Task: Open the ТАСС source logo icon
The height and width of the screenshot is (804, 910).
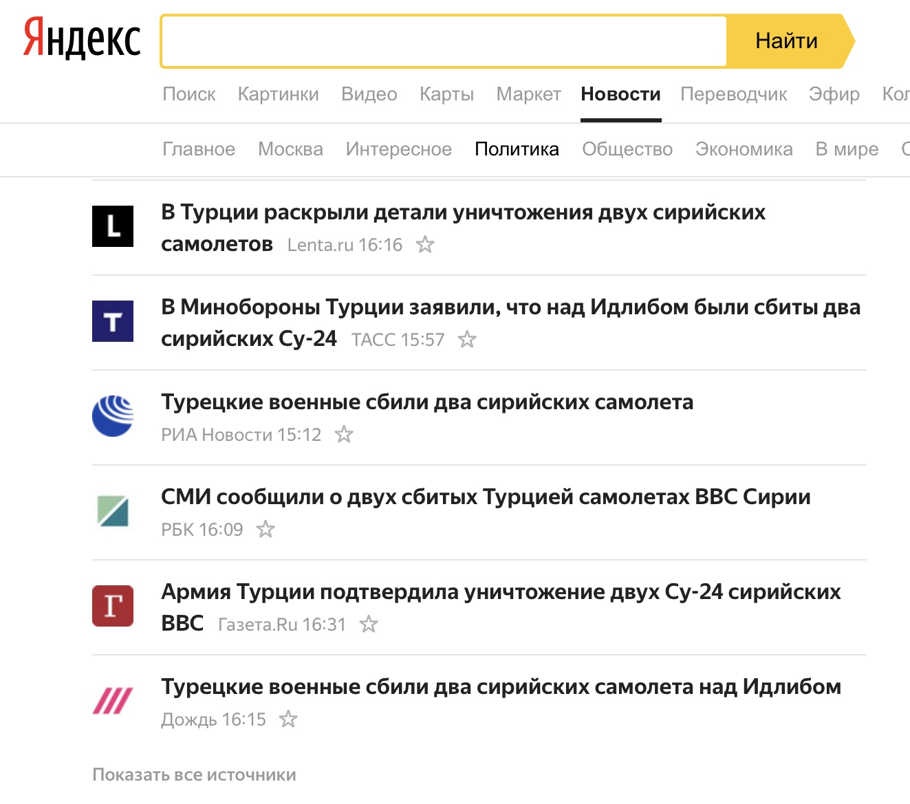Action: tap(113, 321)
